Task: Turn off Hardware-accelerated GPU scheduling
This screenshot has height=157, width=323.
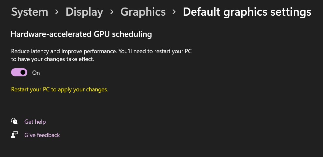Action: pos(19,72)
